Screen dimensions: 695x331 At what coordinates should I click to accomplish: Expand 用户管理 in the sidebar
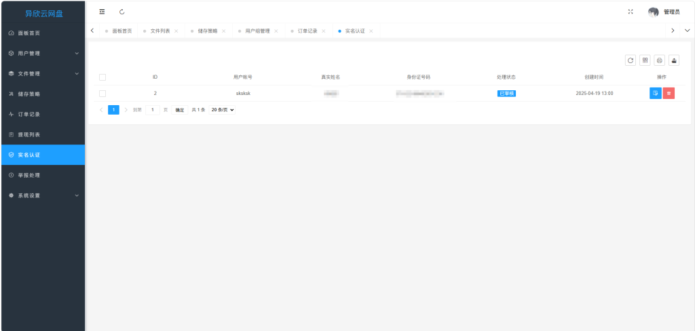tap(43, 53)
